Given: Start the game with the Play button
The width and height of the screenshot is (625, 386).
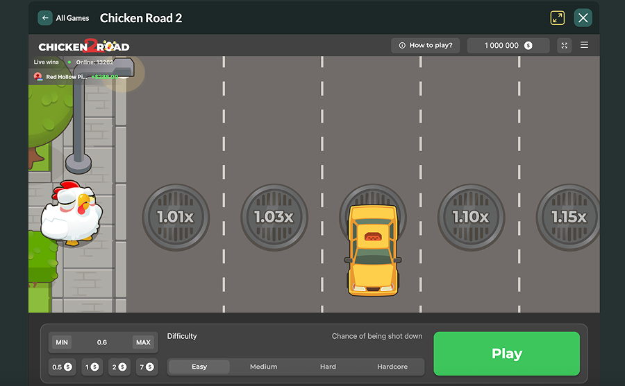Looking at the screenshot, I should (507, 353).
